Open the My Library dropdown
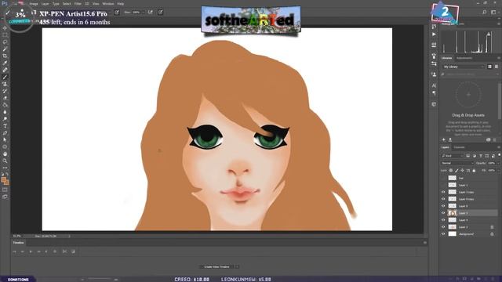This screenshot has height=282, width=502. coord(464,67)
